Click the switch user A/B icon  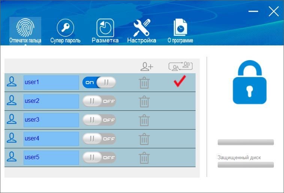click(x=180, y=66)
